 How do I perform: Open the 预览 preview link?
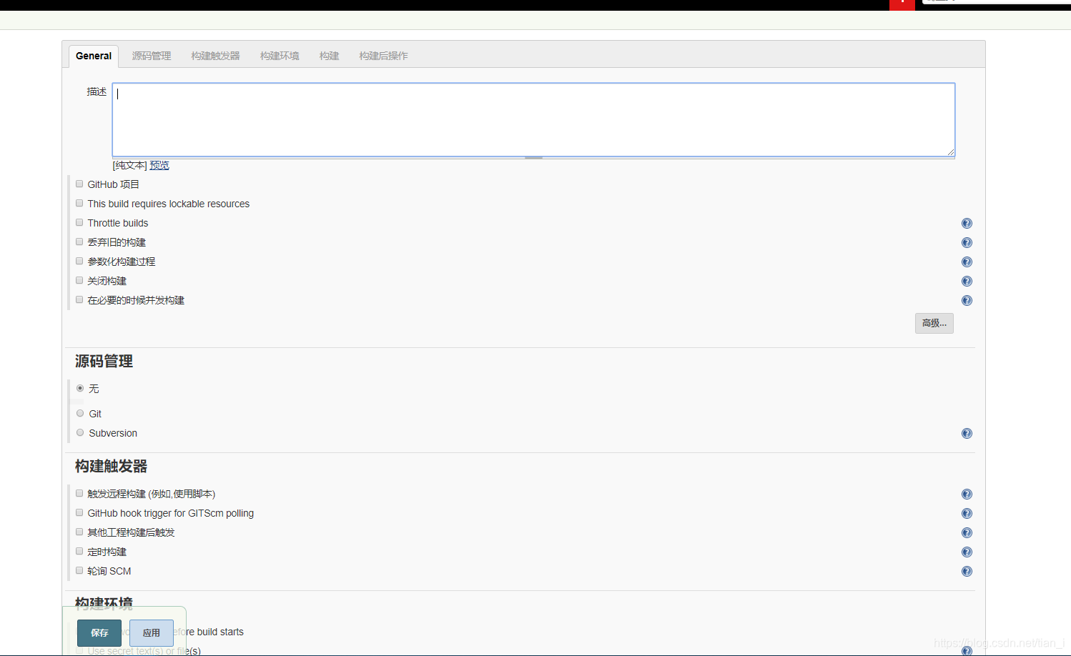pyautogui.click(x=159, y=165)
